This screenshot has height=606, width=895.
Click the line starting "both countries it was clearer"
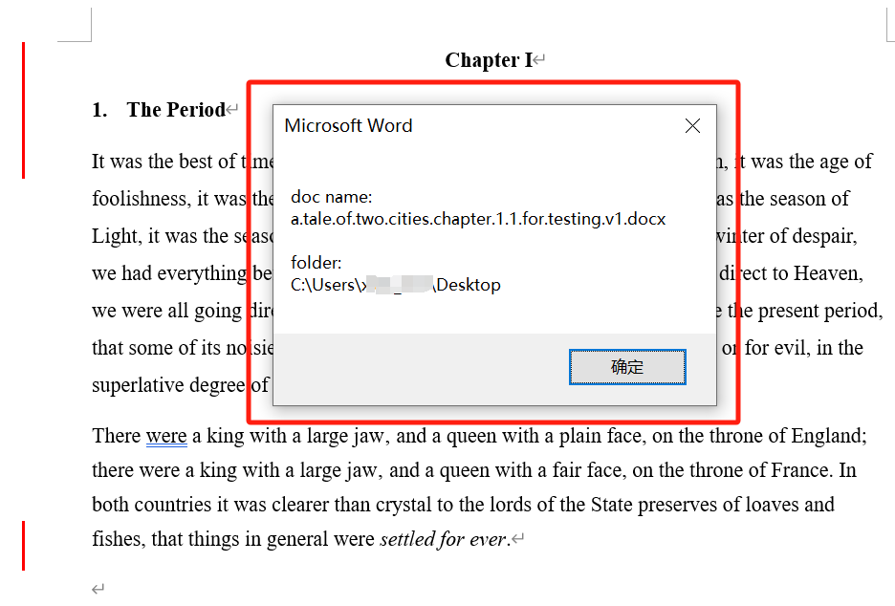tap(463, 505)
